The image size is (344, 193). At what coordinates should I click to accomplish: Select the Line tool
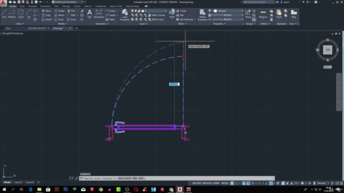[4, 14]
